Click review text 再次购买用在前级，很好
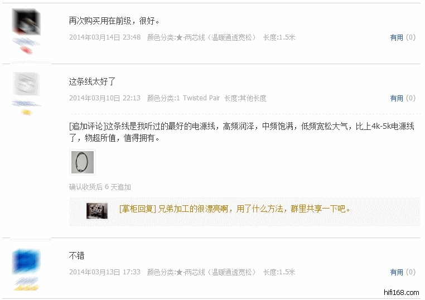 point(114,21)
